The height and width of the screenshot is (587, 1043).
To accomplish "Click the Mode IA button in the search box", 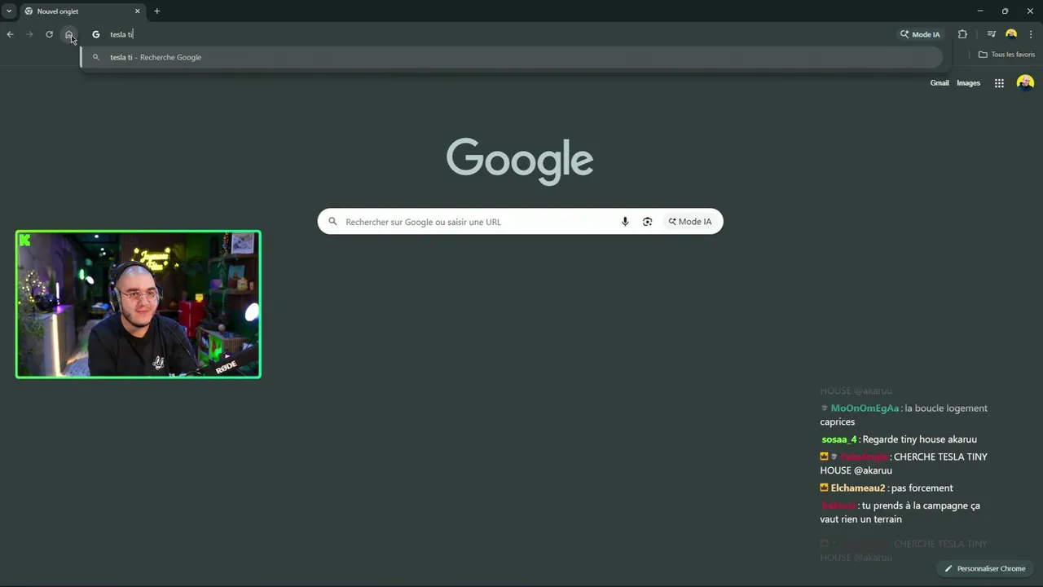I will tap(690, 222).
